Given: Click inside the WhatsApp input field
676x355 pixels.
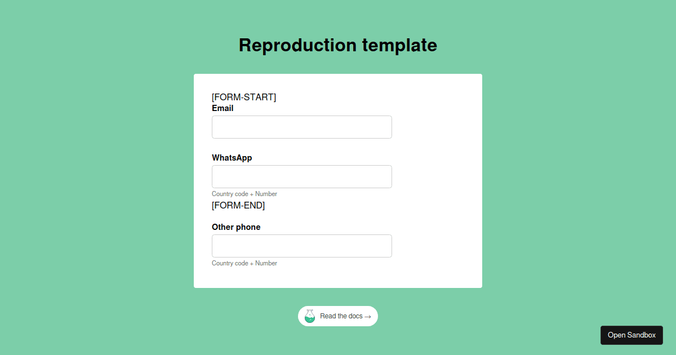Looking at the screenshot, I should (x=301, y=176).
